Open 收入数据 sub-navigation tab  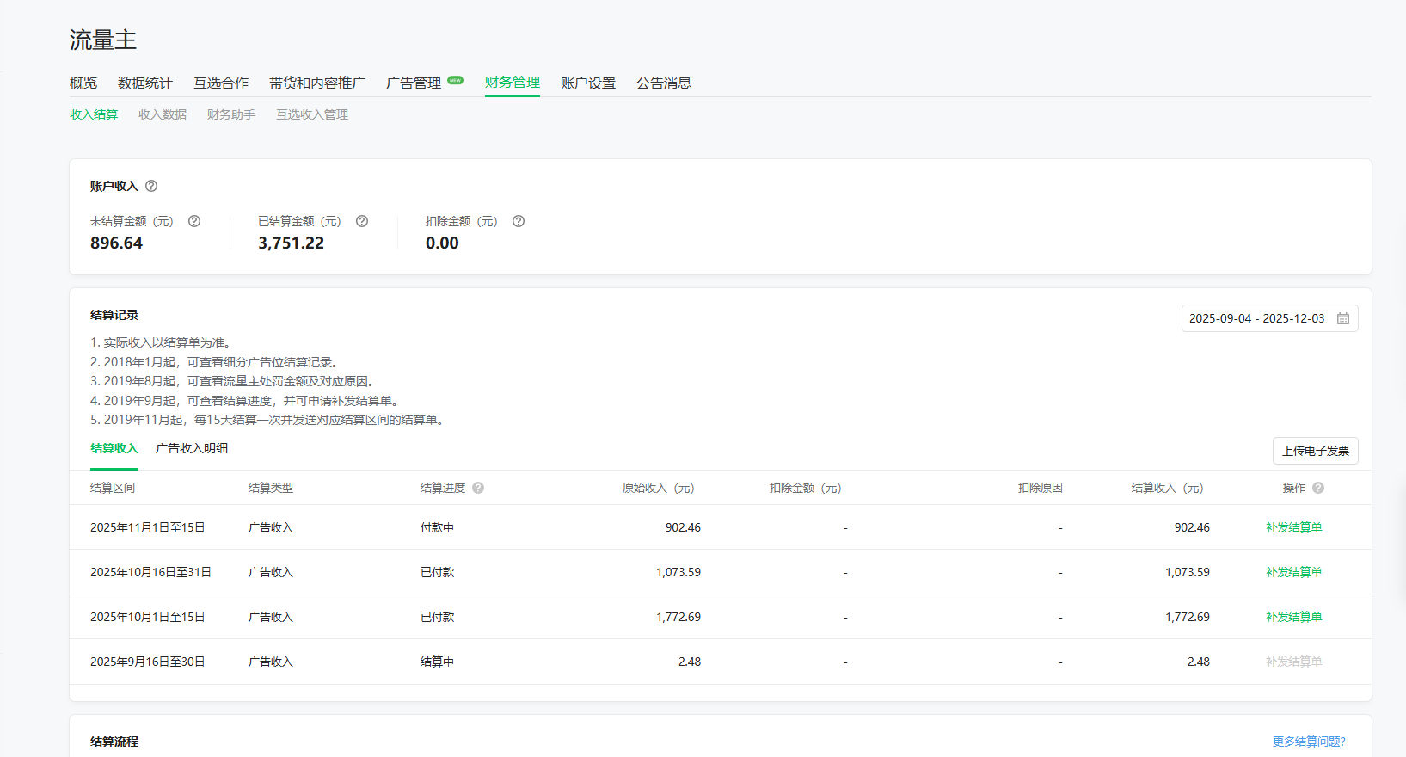[163, 114]
